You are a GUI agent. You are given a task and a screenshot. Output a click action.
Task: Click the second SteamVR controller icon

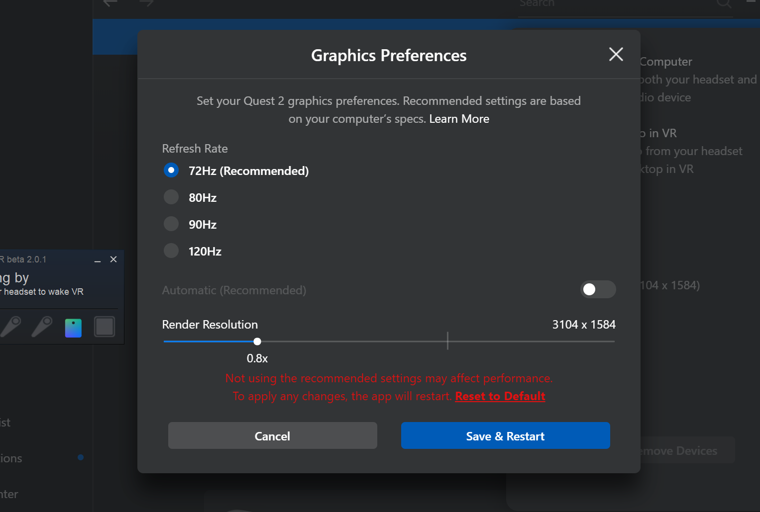42,327
